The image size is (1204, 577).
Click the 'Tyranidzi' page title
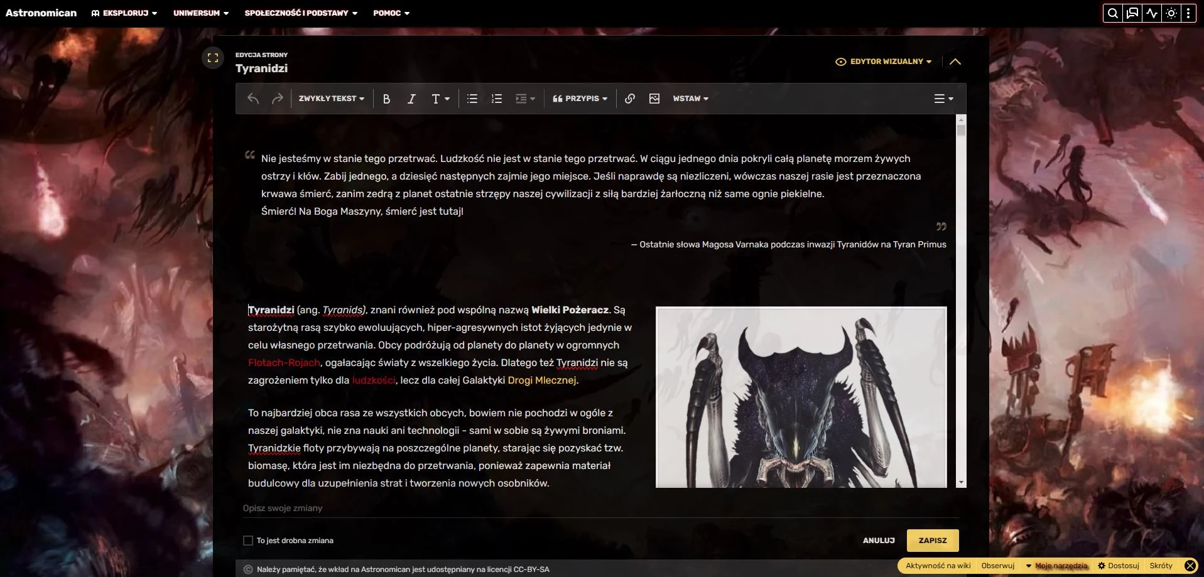[261, 68]
